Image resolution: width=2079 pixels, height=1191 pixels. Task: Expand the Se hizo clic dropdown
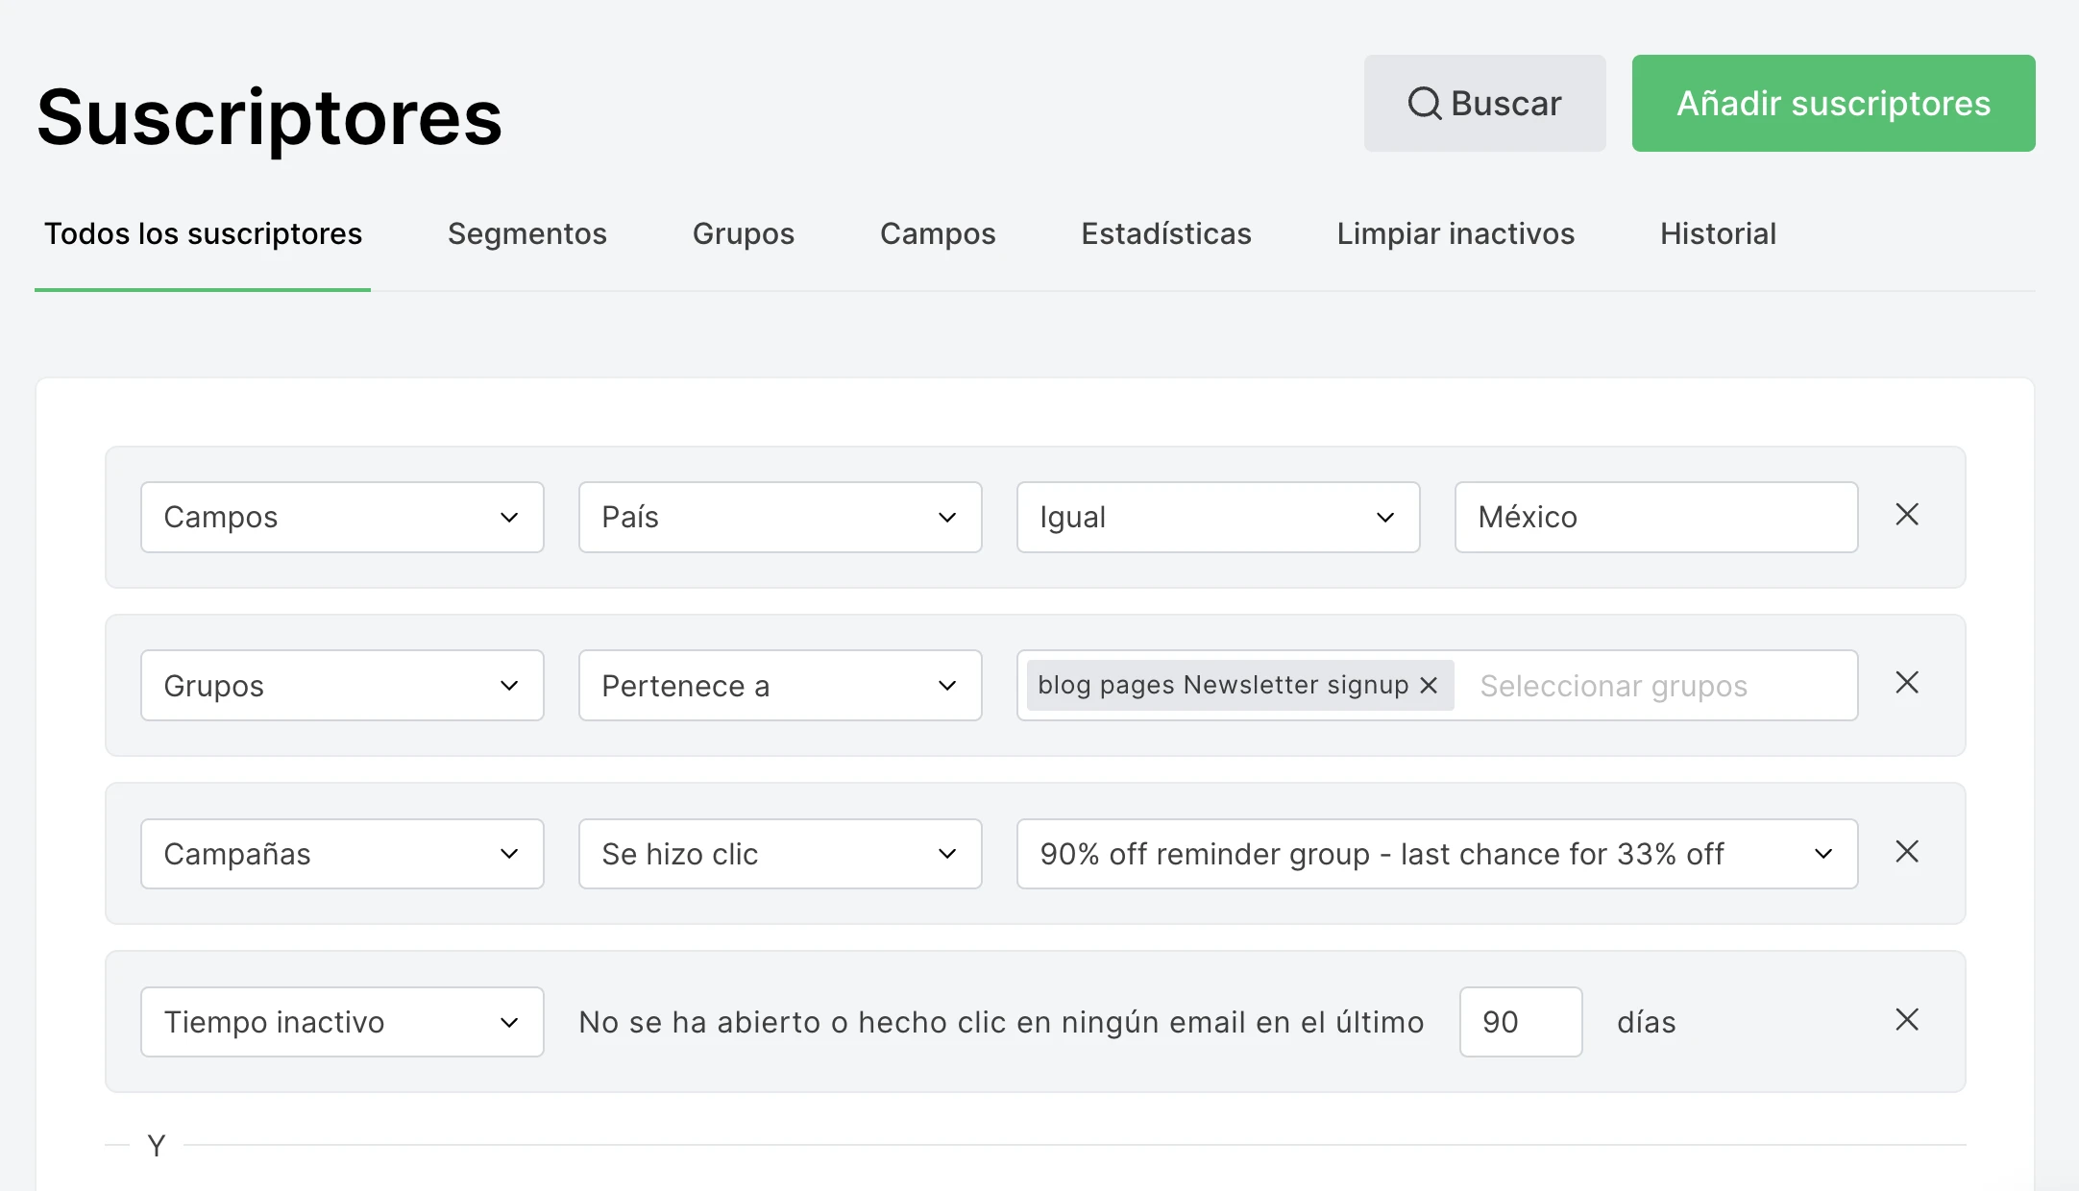(780, 854)
